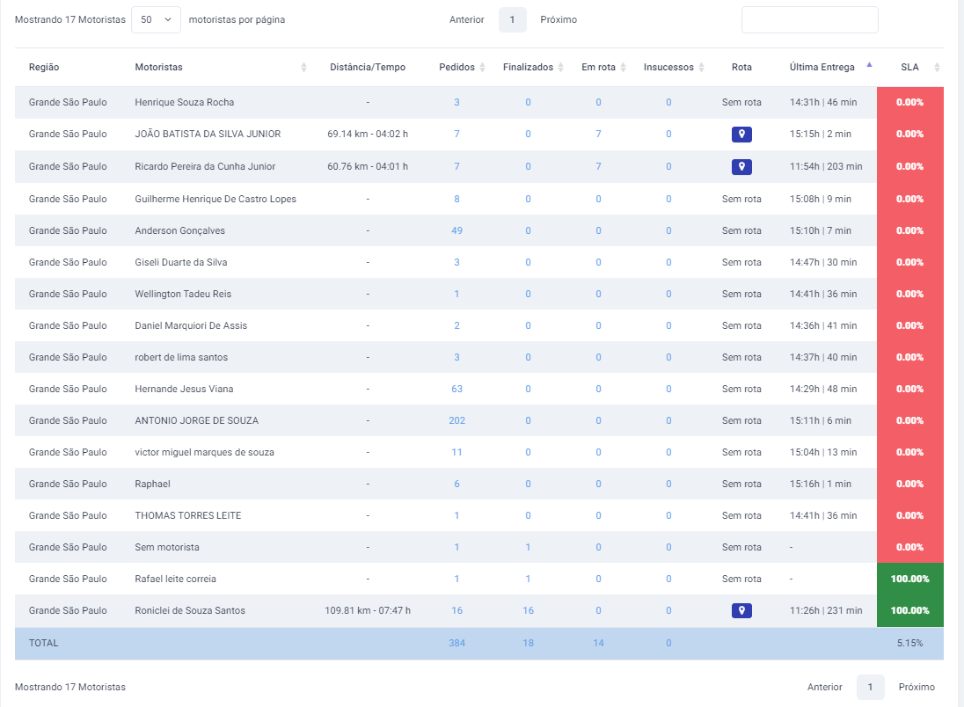The height and width of the screenshot is (707, 964).
Task: Open route map for JOÃO BATISTA DA SILVA JUNIOR
Action: pos(741,134)
